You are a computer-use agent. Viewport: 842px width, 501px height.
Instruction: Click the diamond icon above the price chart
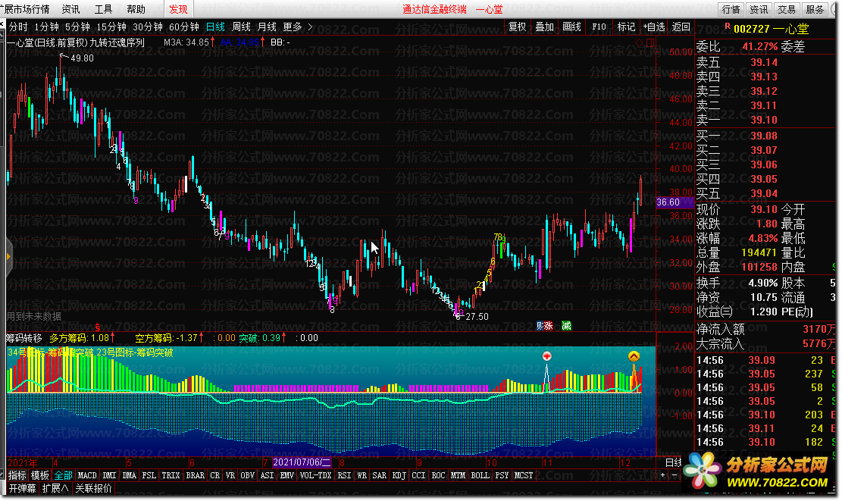coord(639,42)
